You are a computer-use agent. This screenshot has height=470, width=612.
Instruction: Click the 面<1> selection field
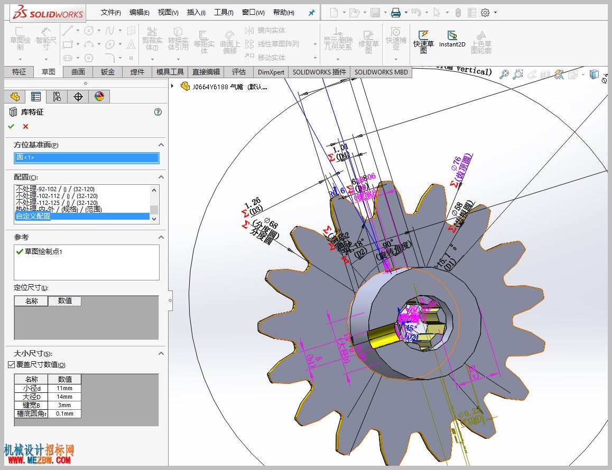point(87,157)
